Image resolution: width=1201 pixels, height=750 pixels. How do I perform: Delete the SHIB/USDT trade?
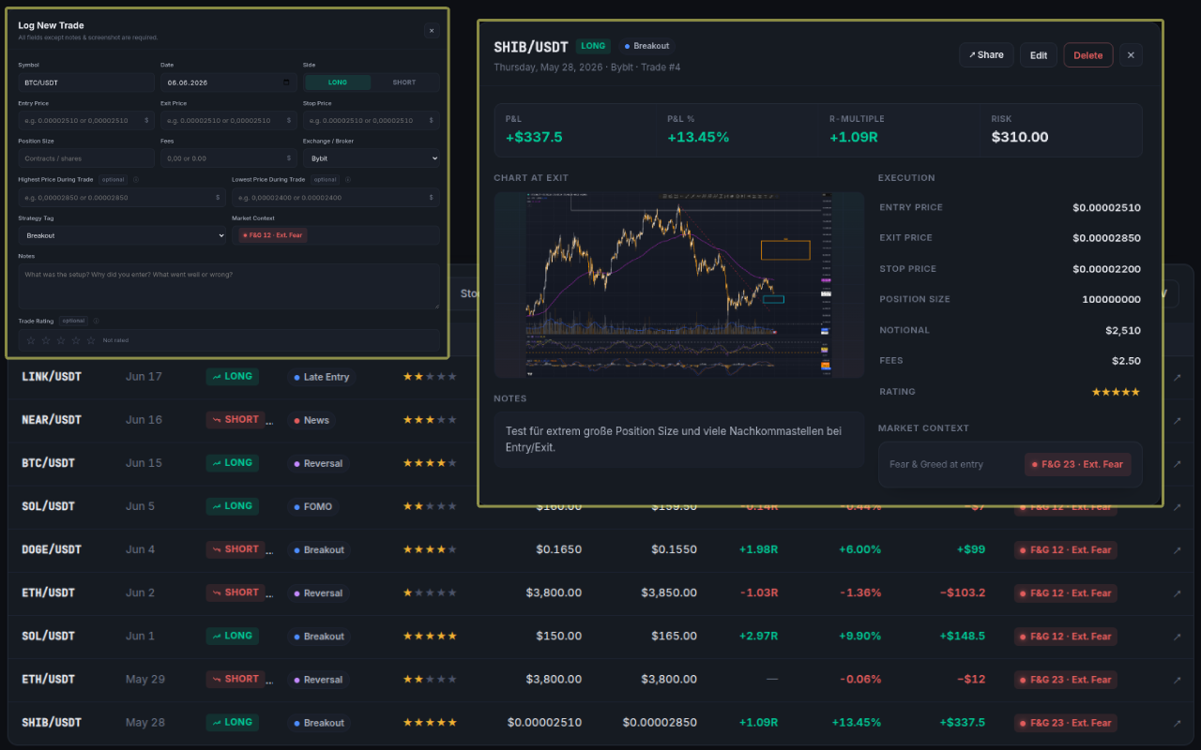pyautogui.click(x=1088, y=55)
